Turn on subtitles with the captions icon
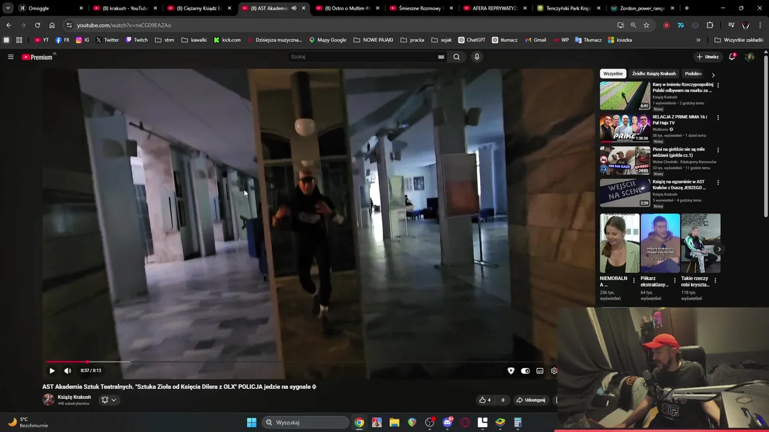Image resolution: width=769 pixels, height=432 pixels. point(540,371)
